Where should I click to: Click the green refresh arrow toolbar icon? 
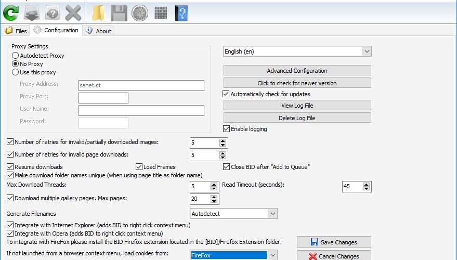11,13
